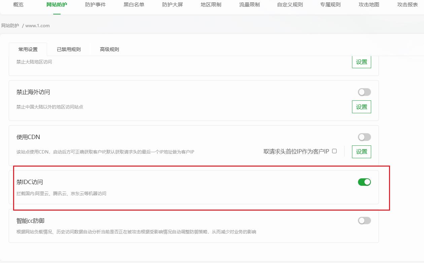The height and width of the screenshot is (263, 424).
Task: 切换到高级规则标签页
Action: tap(109, 49)
